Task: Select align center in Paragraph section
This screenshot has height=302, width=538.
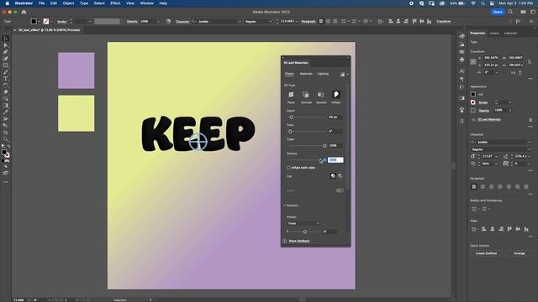Action: [483, 186]
